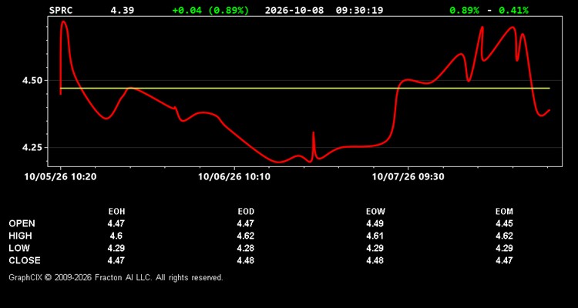Click EOH HIGH value 4.6
Screen dimensions: 578x308
coord(116,236)
